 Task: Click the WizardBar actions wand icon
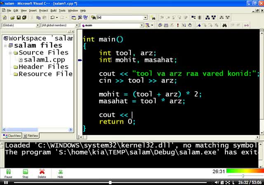(148, 25)
